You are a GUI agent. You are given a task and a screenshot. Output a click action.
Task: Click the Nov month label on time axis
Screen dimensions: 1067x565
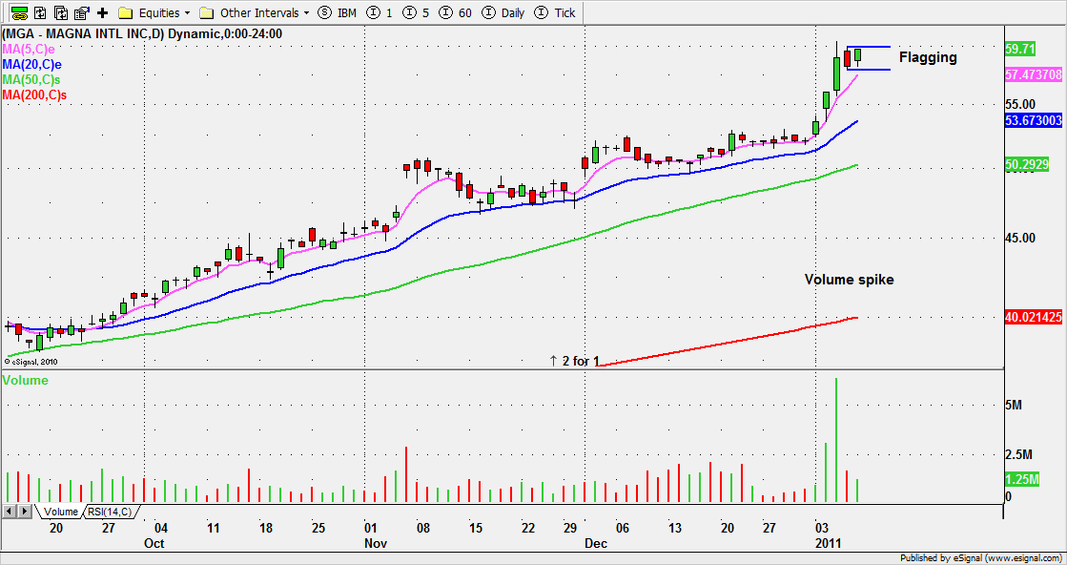point(375,544)
